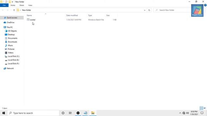This screenshot has width=207, height=116.
Task: Select Locker's Windows Batch File type cell
Action: [96, 20]
